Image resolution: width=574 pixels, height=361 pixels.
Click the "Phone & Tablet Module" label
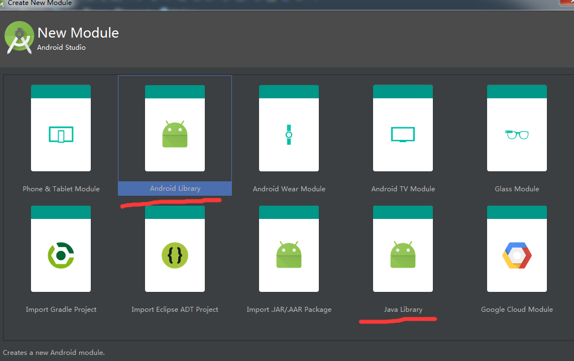click(x=61, y=189)
